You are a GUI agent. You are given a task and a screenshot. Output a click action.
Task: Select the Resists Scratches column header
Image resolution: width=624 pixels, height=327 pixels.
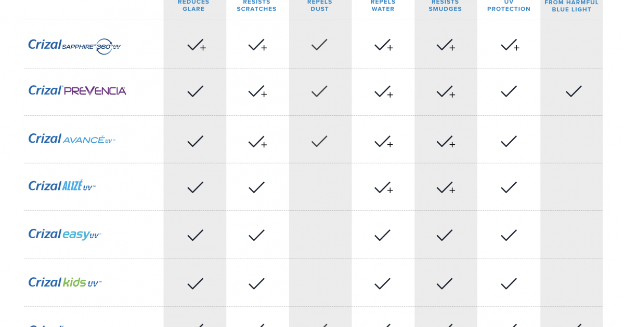click(257, 6)
